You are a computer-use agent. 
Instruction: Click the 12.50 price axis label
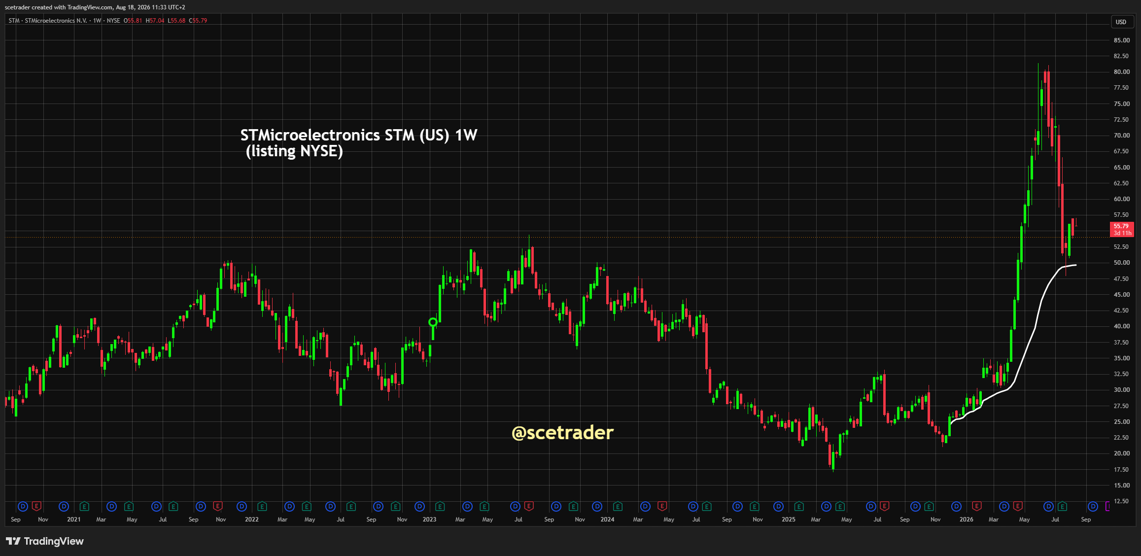(1122, 501)
